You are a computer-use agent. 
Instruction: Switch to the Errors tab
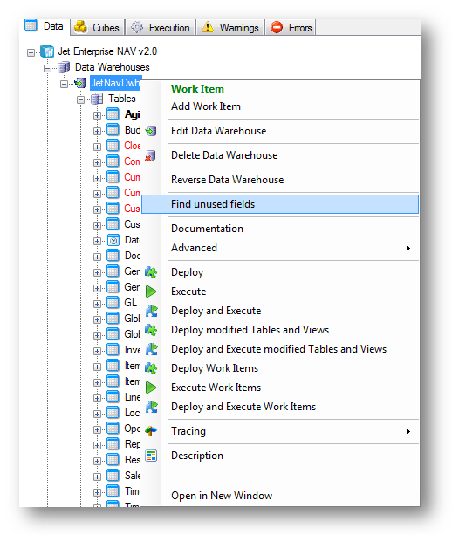click(291, 27)
